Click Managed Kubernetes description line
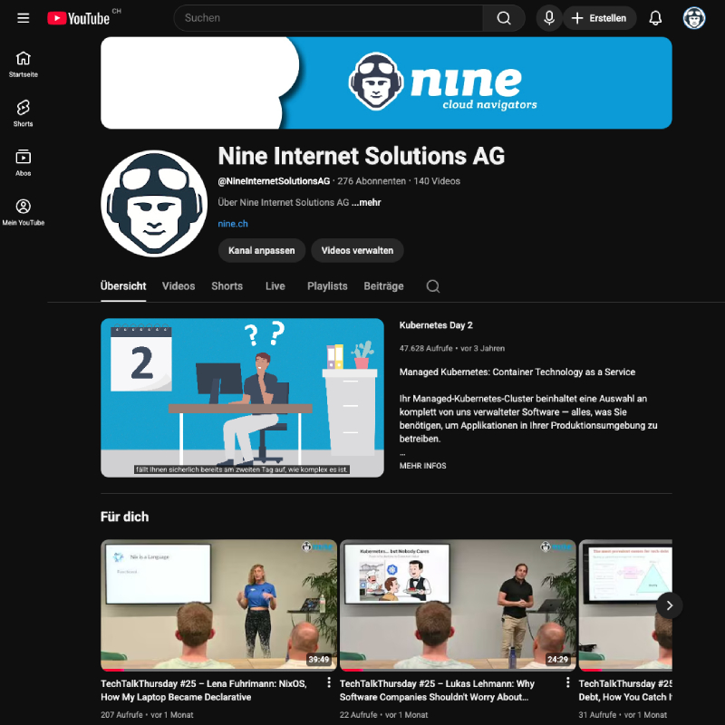The image size is (725, 725). tap(517, 372)
